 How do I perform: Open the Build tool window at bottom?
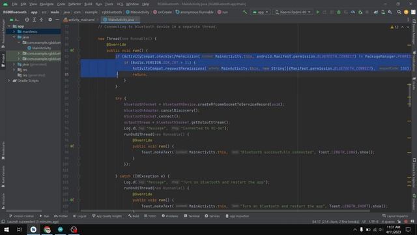pyautogui.click(x=134, y=216)
